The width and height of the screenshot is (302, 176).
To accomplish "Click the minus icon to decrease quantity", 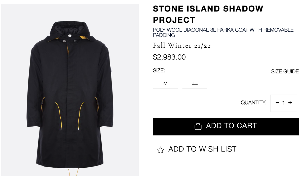I will 277,103.
